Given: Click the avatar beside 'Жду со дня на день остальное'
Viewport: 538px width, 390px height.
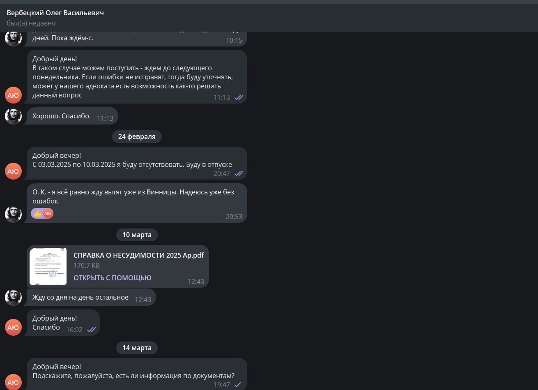Looking at the screenshot, I should coord(13,297).
